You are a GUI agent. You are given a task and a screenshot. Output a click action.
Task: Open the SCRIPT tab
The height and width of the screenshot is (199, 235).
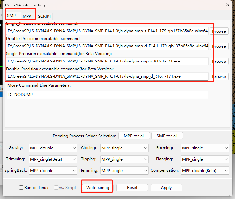point(45,16)
